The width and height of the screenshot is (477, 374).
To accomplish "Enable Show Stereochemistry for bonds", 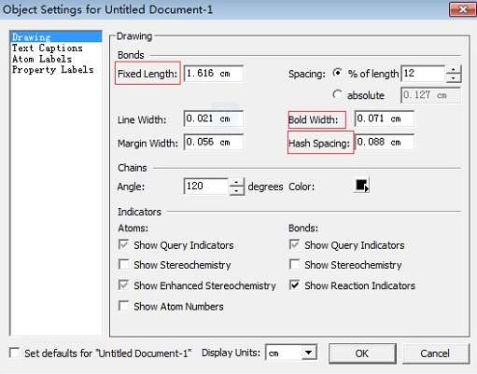I will [x=294, y=265].
